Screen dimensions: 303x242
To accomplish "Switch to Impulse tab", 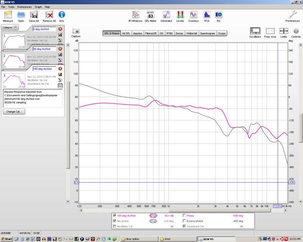I will coord(137,33).
